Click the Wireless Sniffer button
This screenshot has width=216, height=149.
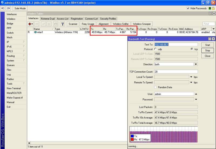pyautogui.click(x=121, y=24)
